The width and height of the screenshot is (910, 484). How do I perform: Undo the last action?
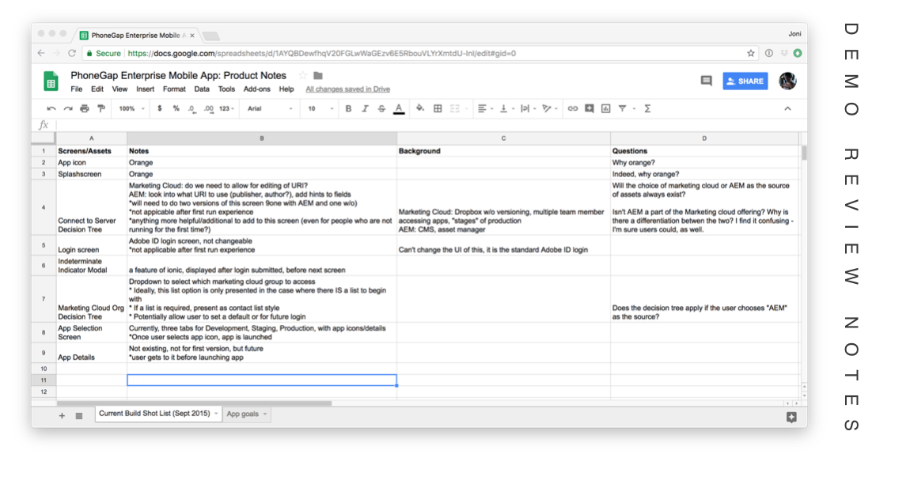tap(51, 108)
